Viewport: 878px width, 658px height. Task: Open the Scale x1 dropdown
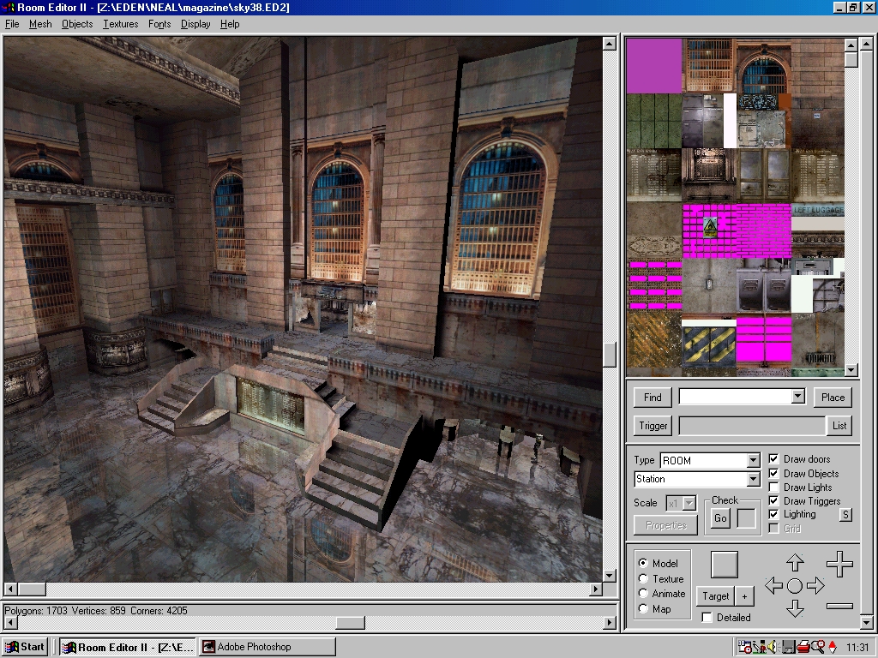click(689, 503)
